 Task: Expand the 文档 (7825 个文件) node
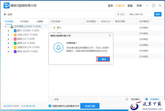point(9,35)
